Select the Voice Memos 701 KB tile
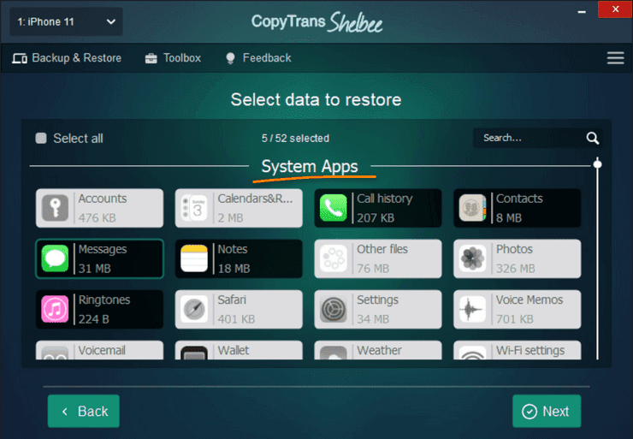 point(518,310)
